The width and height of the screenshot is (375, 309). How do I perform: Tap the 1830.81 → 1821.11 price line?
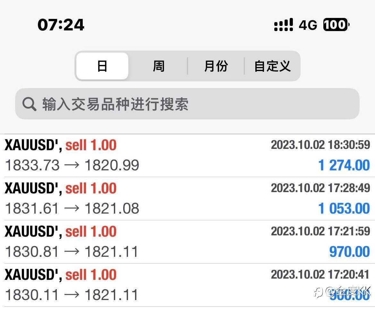coord(72,252)
